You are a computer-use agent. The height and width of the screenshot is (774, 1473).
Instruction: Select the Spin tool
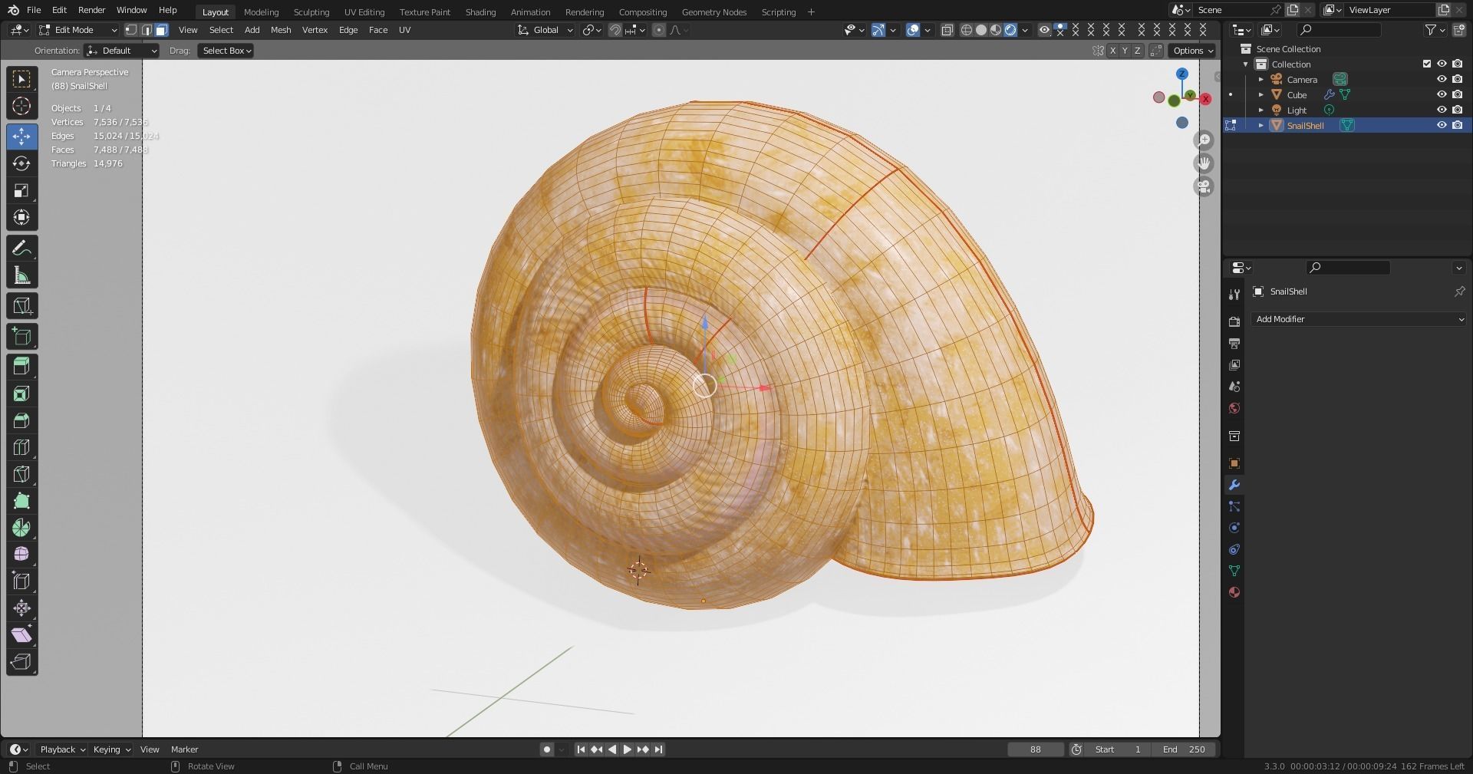21,528
